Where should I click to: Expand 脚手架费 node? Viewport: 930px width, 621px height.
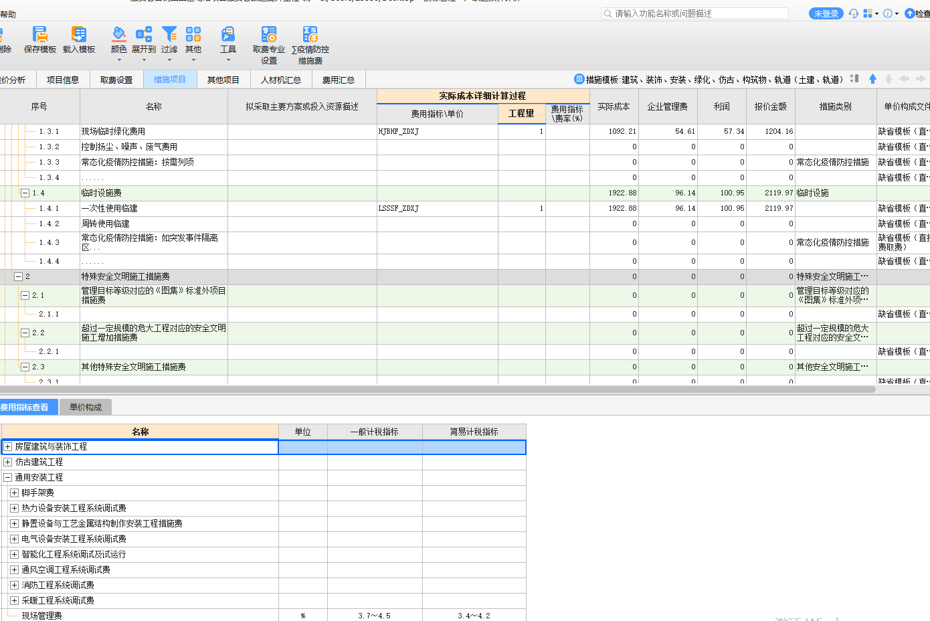[x=14, y=493]
